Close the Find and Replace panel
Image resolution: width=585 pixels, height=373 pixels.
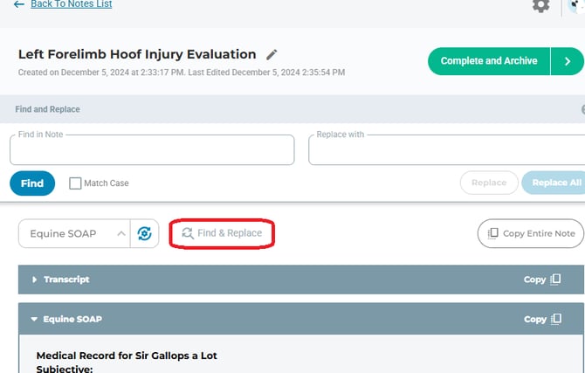point(582,110)
